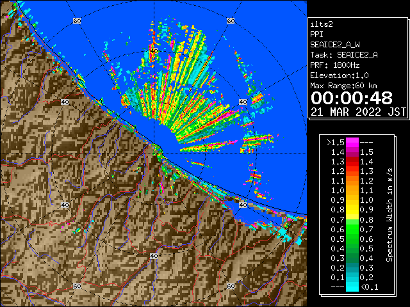Click the '>1.5' legend label
410x307 pixels.
coord(336,143)
